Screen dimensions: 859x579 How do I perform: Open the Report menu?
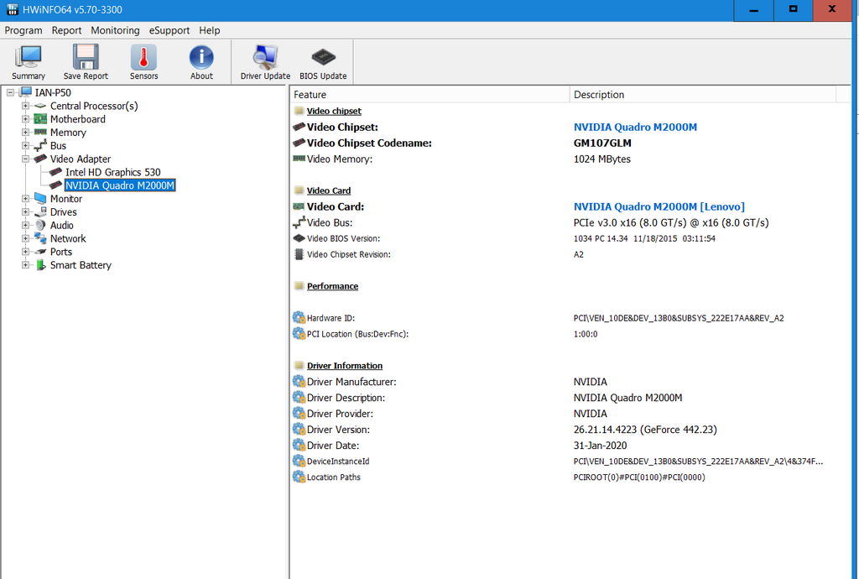[x=66, y=31]
